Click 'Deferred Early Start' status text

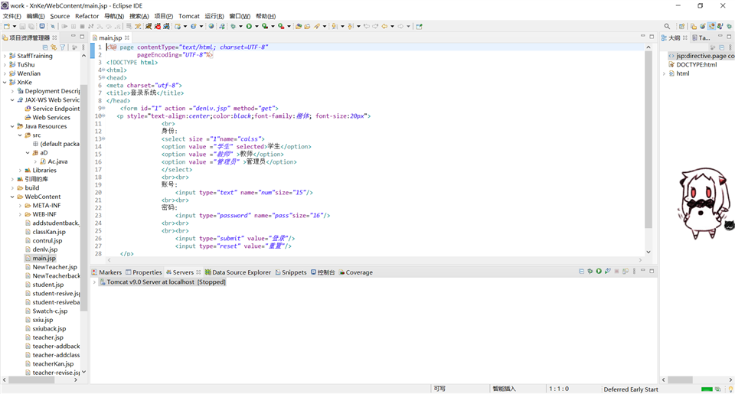630,389
